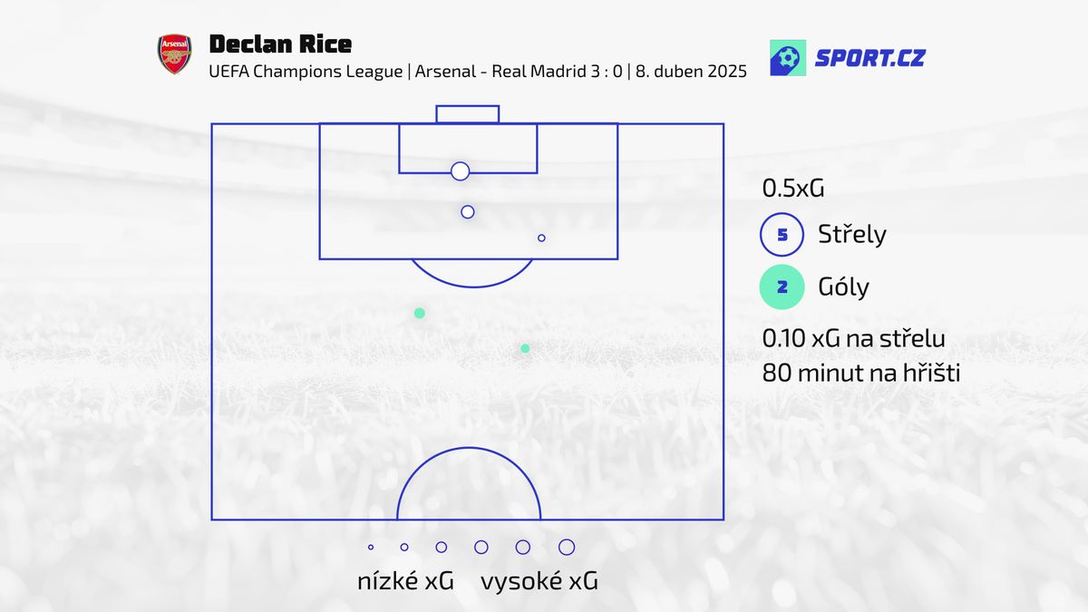Click the largest xG legend circle
1088x612 pixels.
pos(567,547)
